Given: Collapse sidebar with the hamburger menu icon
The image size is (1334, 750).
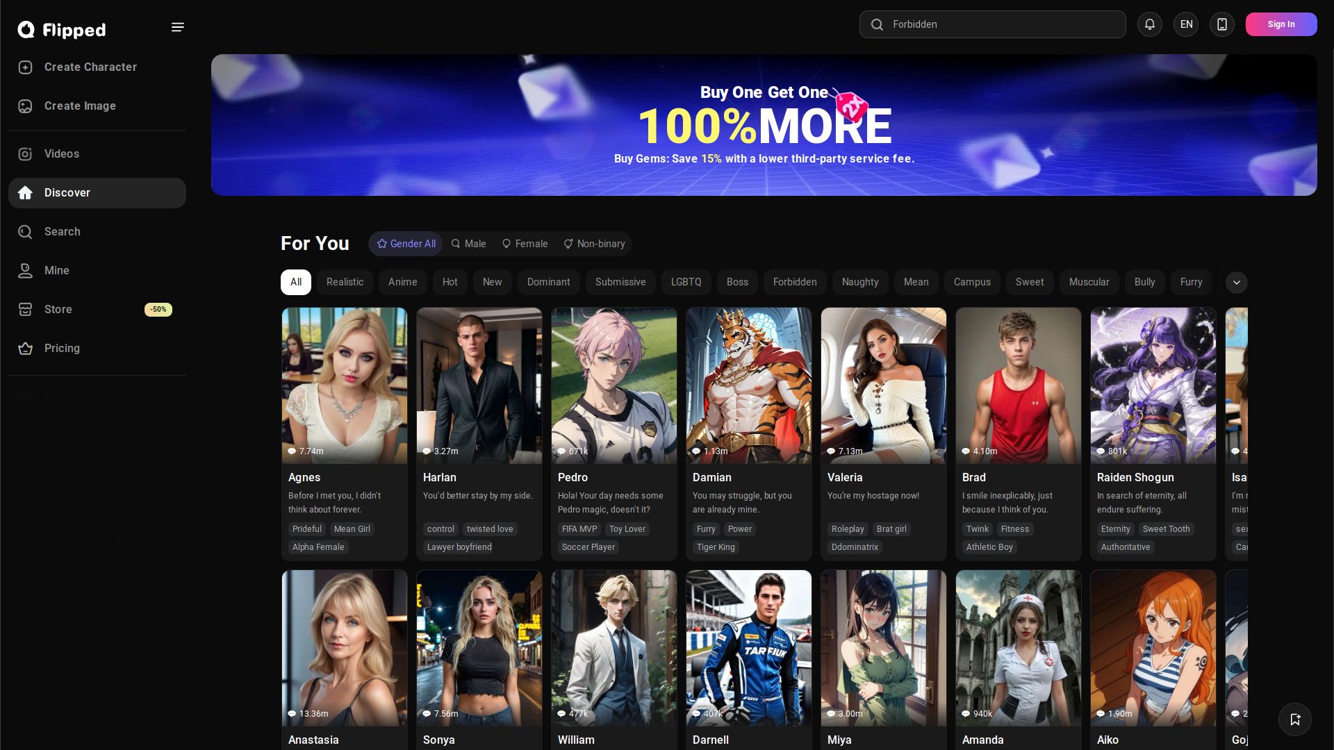Looking at the screenshot, I should pos(178,27).
